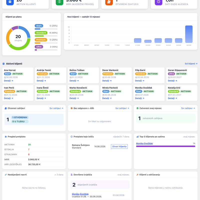Click Monika Gvožđak's purple hours progress bar
Screen dimensions: 200x200
coord(165,146)
